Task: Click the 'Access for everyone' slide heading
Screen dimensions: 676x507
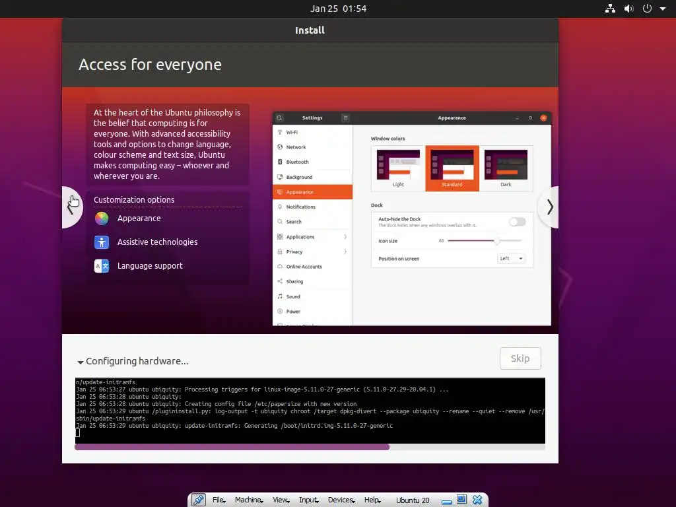Action: [150, 65]
